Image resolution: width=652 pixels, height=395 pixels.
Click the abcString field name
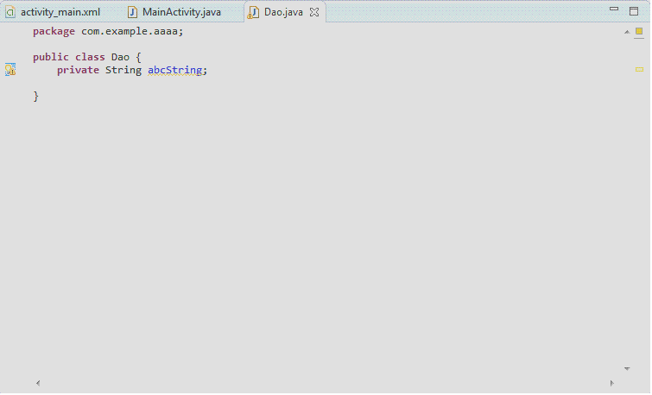[175, 70]
